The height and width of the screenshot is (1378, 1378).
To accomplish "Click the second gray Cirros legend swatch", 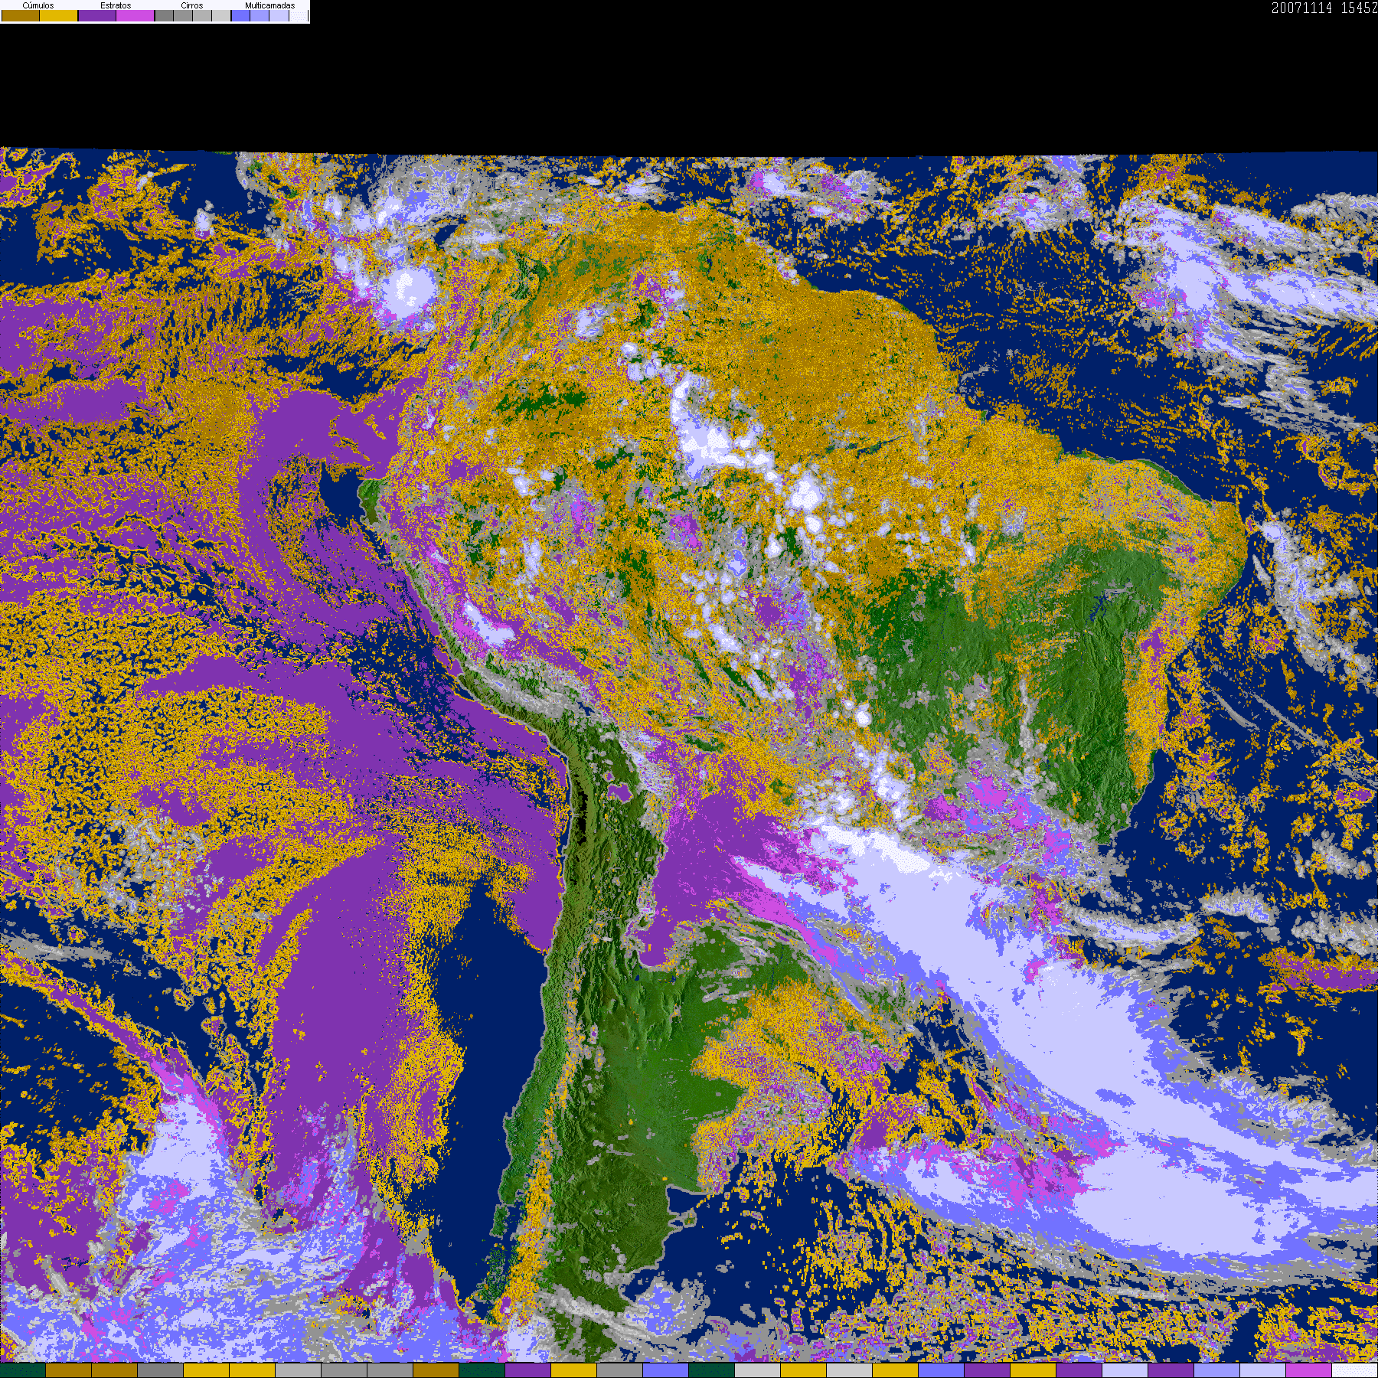I will 183,16.
